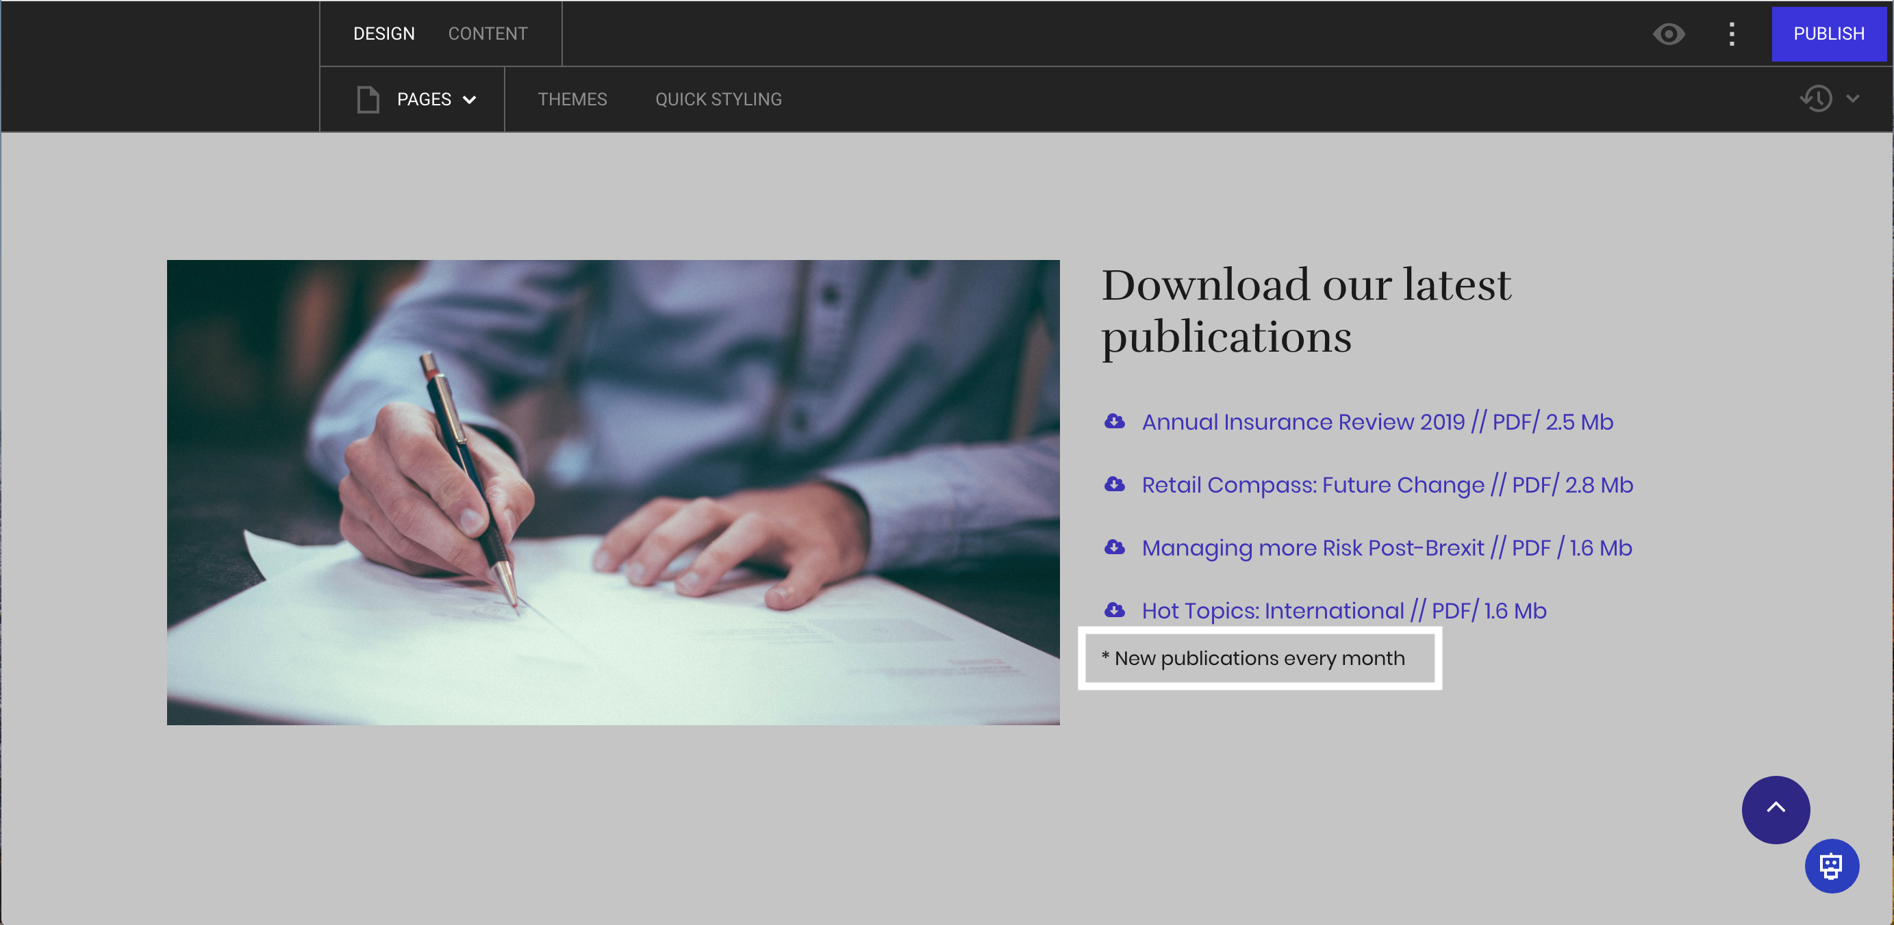1894x925 pixels.
Task: Open the Themes panel
Action: click(x=572, y=99)
